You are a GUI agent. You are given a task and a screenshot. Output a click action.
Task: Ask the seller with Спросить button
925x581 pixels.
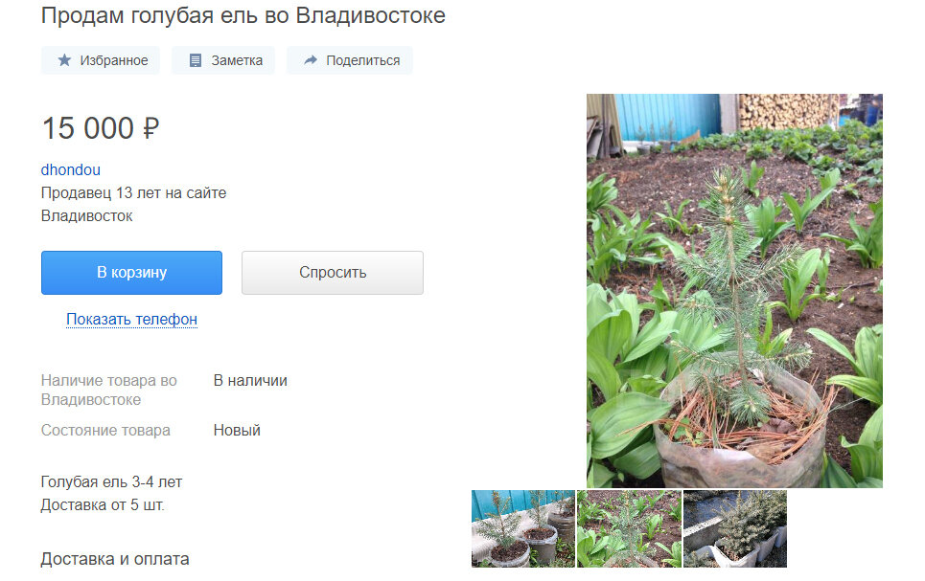click(332, 272)
